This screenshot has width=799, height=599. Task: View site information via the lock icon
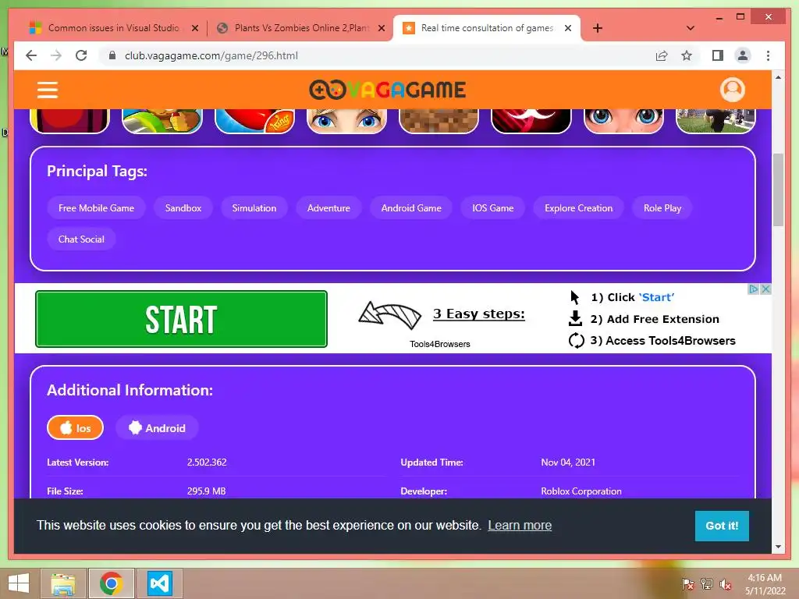click(x=112, y=55)
